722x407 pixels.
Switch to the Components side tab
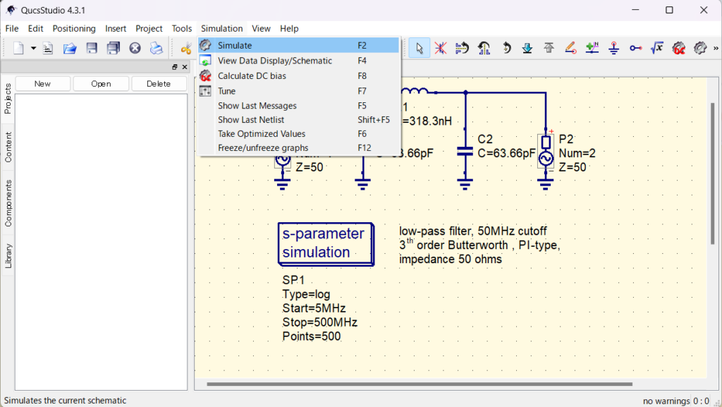tap(8, 203)
